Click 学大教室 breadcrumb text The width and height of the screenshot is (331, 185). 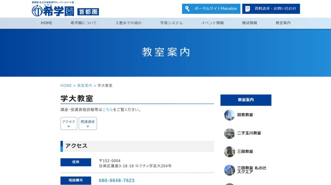pos(105,85)
